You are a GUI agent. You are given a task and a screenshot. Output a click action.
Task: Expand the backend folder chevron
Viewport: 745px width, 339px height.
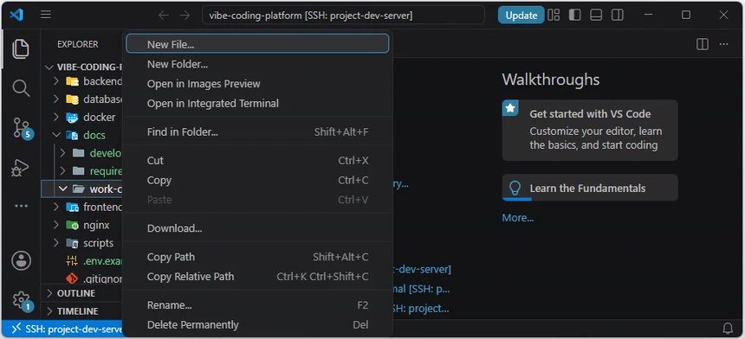pyautogui.click(x=56, y=81)
